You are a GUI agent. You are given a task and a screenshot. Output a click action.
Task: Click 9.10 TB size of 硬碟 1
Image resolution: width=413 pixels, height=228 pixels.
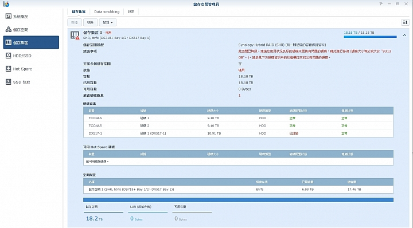pyautogui.click(x=213, y=118)
